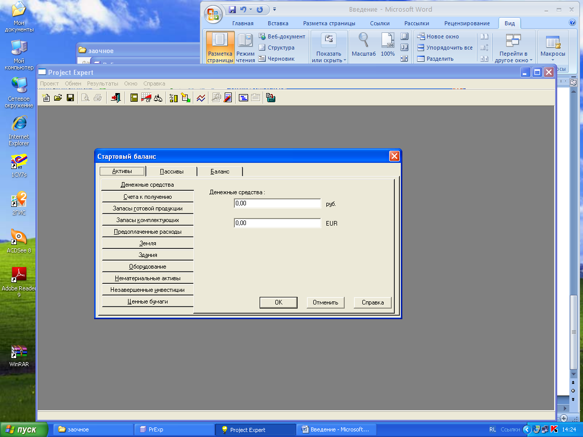Undo last action in Word

click(243, 10)
